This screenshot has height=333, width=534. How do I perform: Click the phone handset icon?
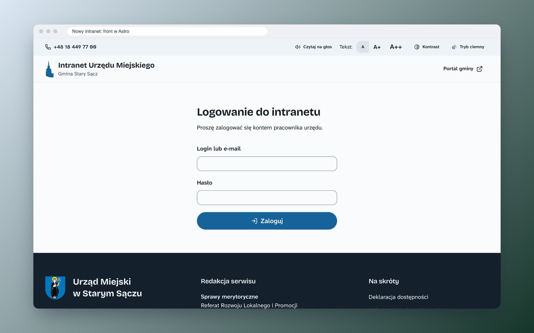(48, 47)
